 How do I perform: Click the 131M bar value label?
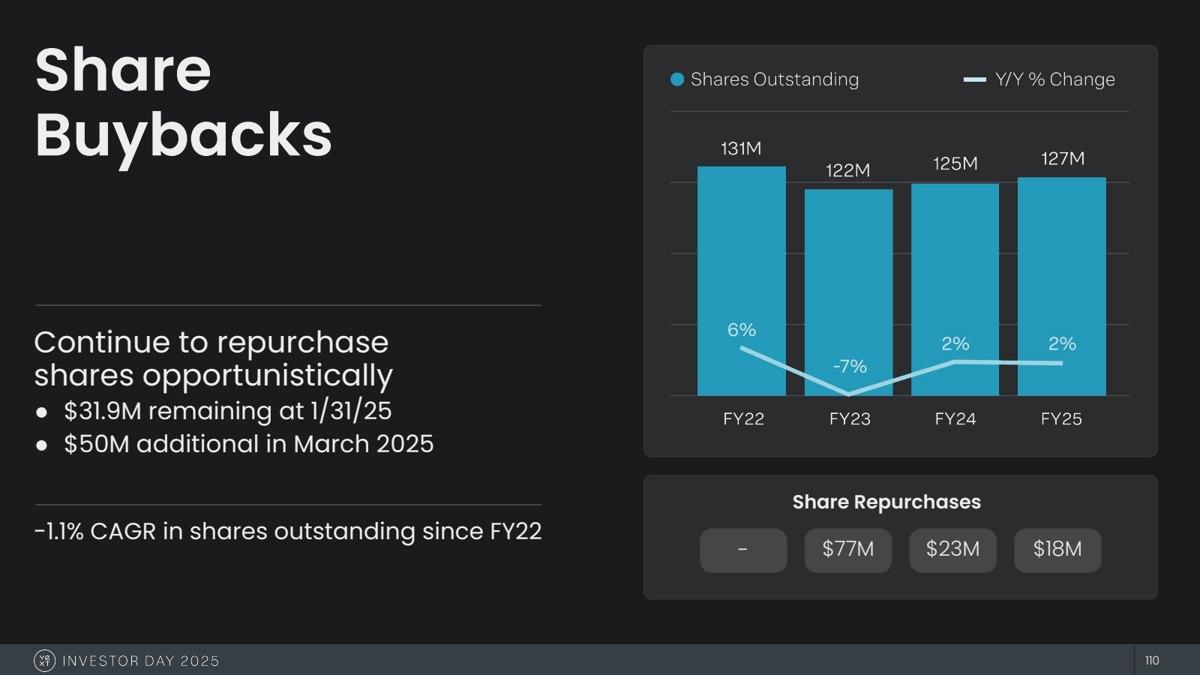coord(741,148)
